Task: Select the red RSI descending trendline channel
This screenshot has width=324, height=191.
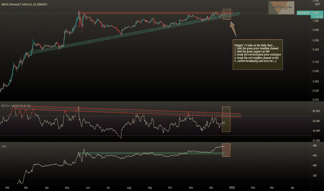Action: 127,111
